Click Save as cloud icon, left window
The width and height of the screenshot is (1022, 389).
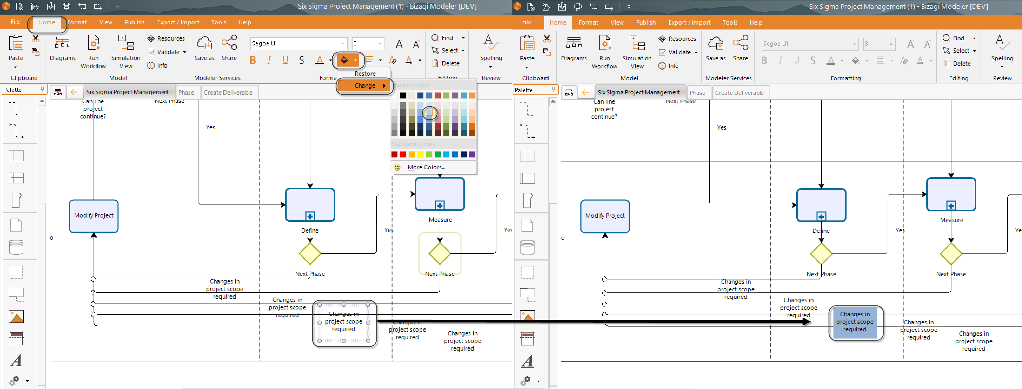coord(204,42)
